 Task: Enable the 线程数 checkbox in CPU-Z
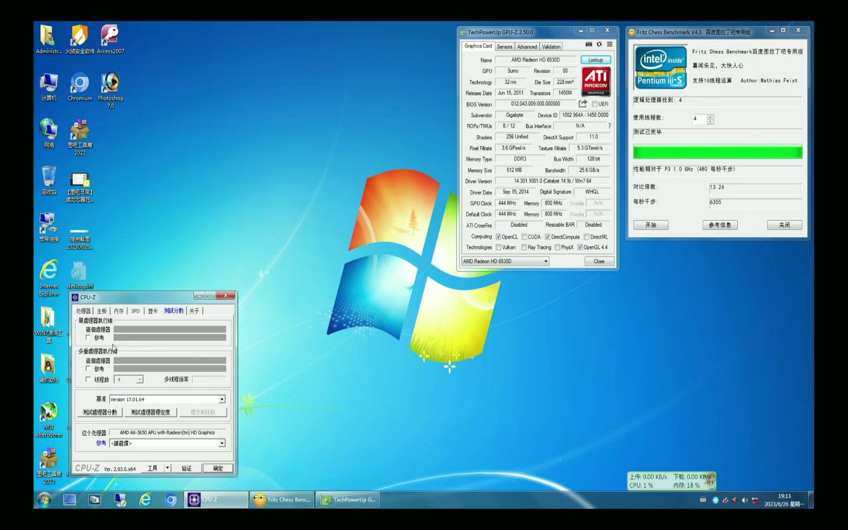click(88, 379)
